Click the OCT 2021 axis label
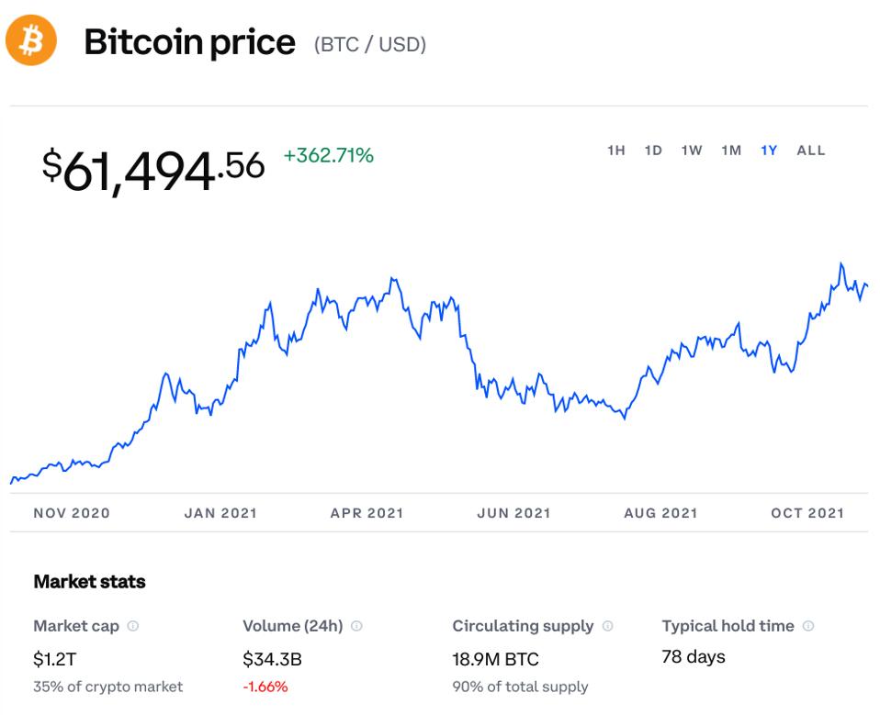Image resolution: width=880 pixels, height=715 pixels. tap(807, 513)
